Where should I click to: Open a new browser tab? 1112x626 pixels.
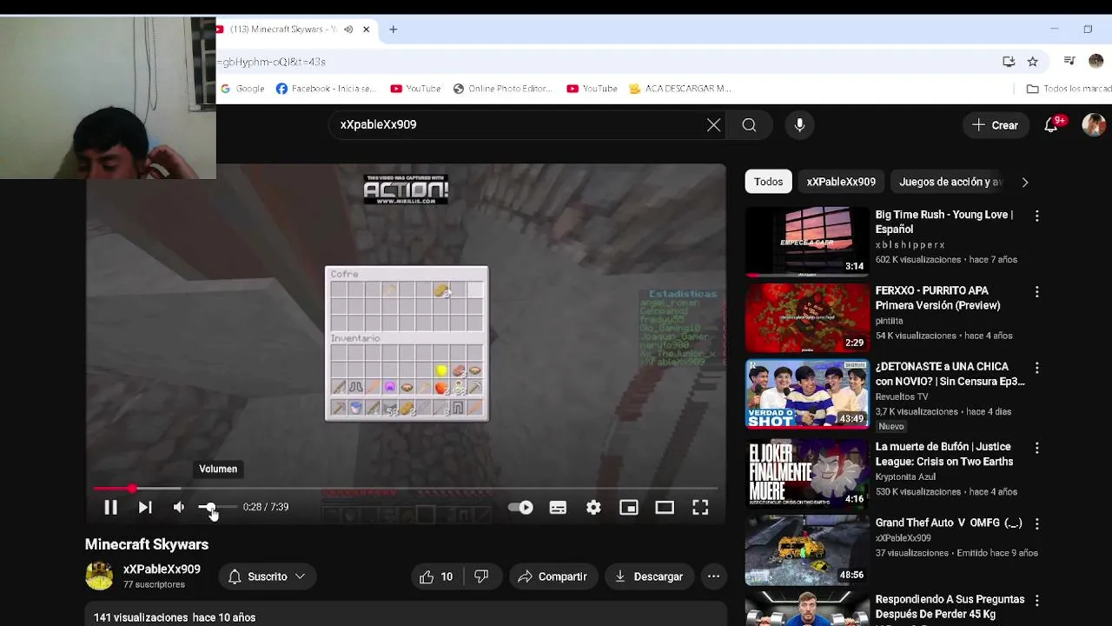tap(393, 30)
